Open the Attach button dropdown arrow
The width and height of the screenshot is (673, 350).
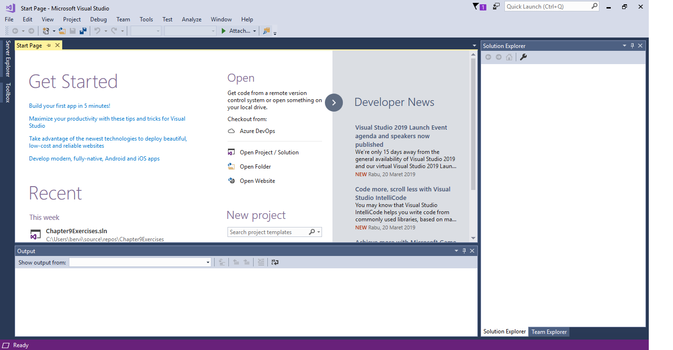coord(255,31)
